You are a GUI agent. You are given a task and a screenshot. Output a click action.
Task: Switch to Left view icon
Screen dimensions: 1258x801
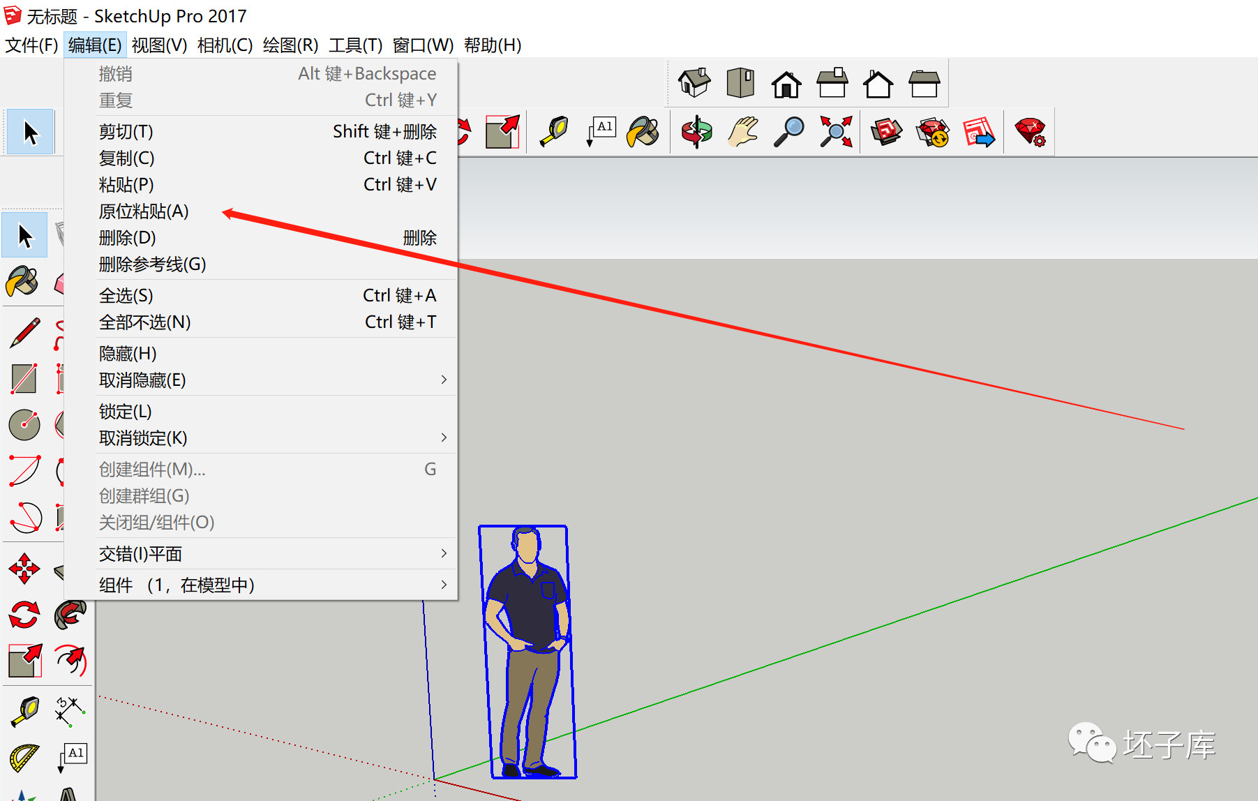pyautogui.click(x=924, y=84)
